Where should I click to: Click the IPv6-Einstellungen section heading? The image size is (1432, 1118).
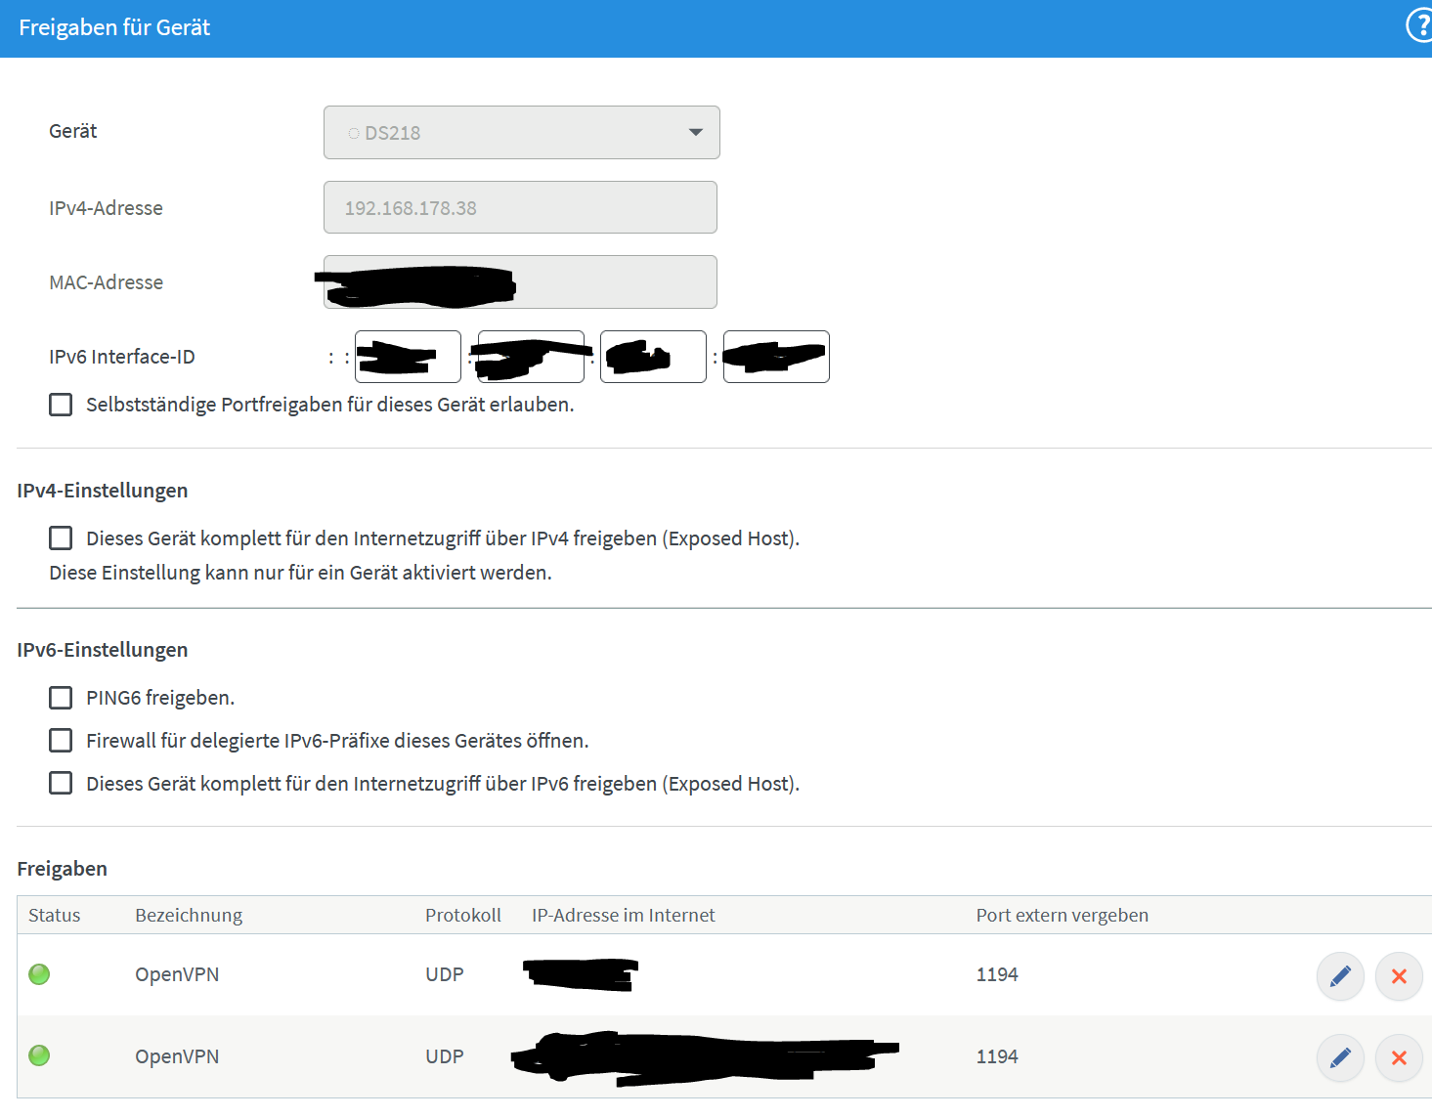click(x=103, y=650)
